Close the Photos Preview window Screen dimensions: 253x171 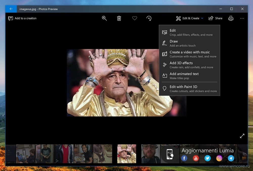(x=242, y=9)
